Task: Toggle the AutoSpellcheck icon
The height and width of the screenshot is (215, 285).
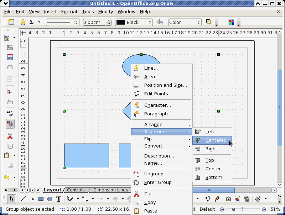Action: point(10,124)
